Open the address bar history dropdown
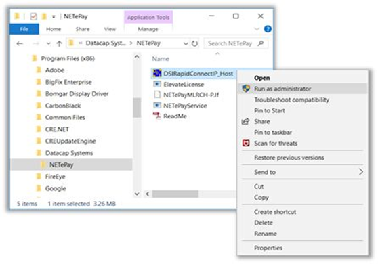 (186, 43)
